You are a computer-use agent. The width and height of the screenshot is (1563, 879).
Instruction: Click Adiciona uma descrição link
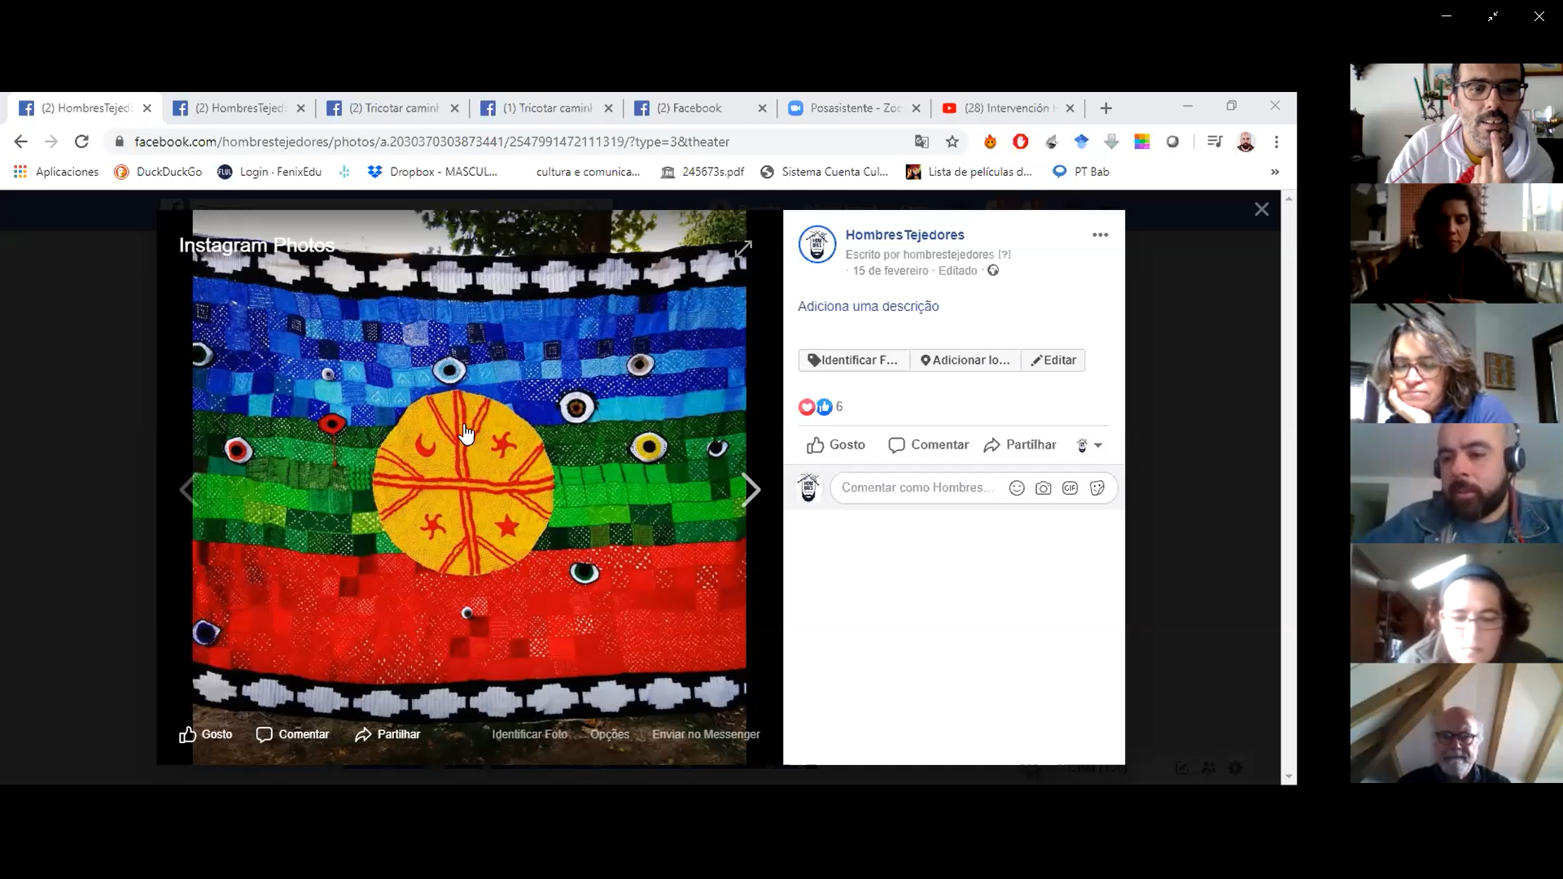(x=868, y=306)
